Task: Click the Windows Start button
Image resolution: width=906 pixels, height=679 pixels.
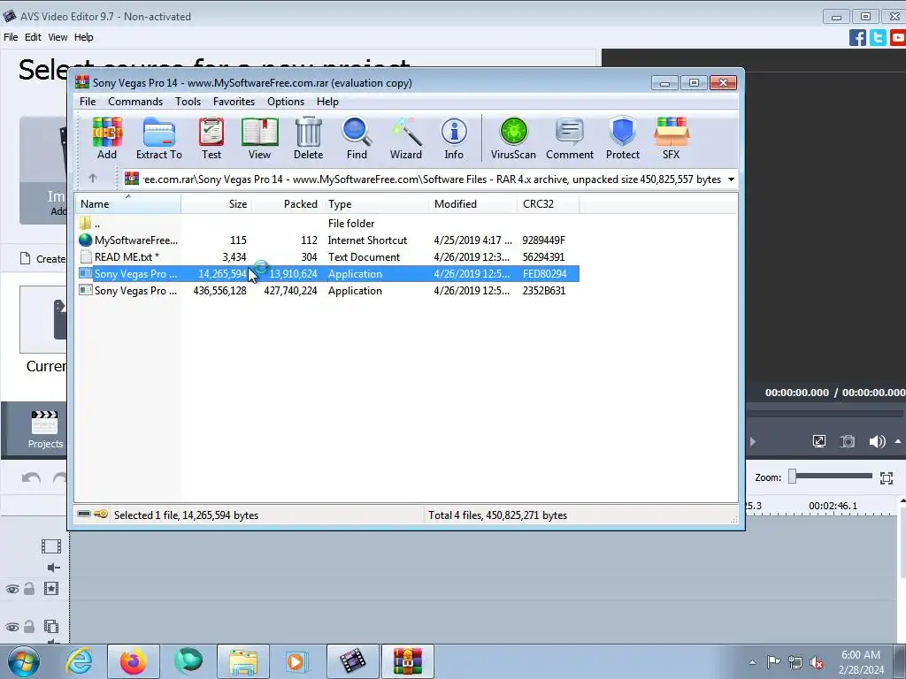Action: 24,661
